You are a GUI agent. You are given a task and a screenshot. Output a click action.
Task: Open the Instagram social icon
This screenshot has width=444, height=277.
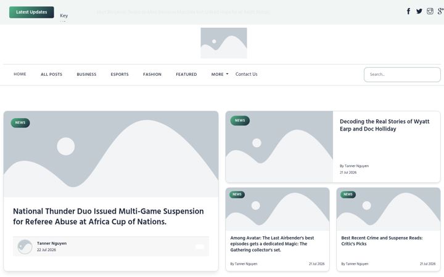click(430, 11)
